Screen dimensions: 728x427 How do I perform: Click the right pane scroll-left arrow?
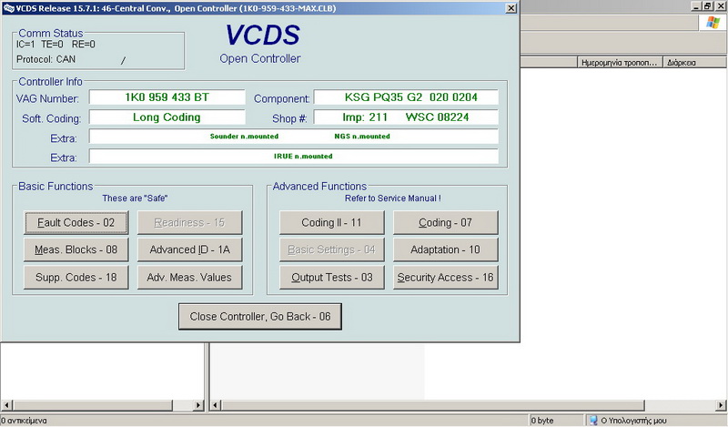(215, 405)
